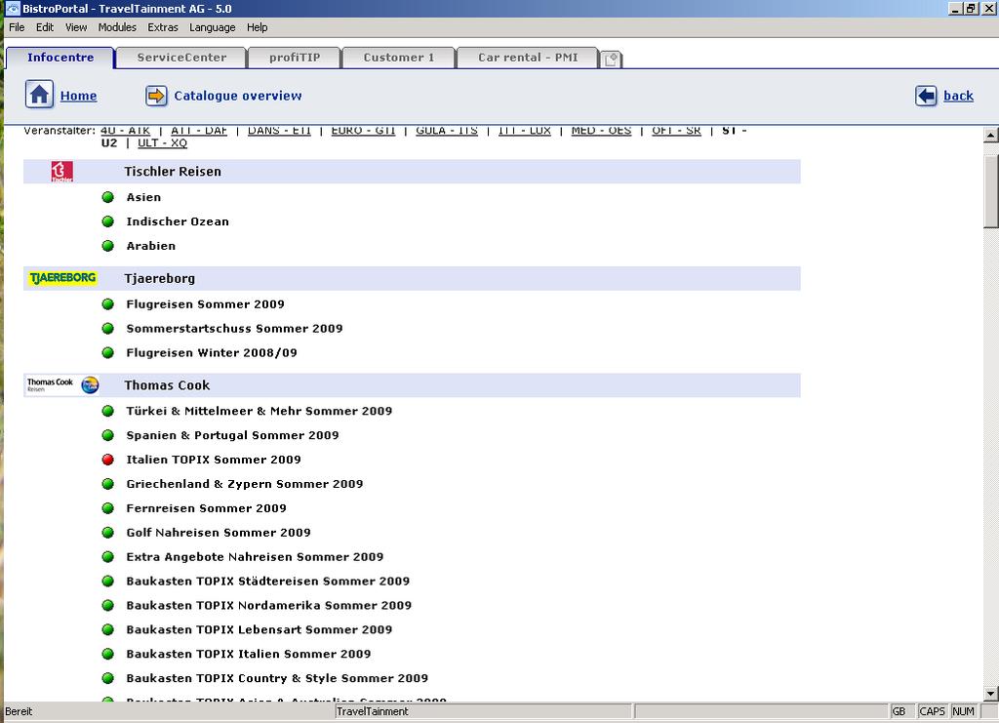Click green dot next to Flugreisen Sommer 2009
The width and height of the screenshot is (999, 723).
point(108,304)
